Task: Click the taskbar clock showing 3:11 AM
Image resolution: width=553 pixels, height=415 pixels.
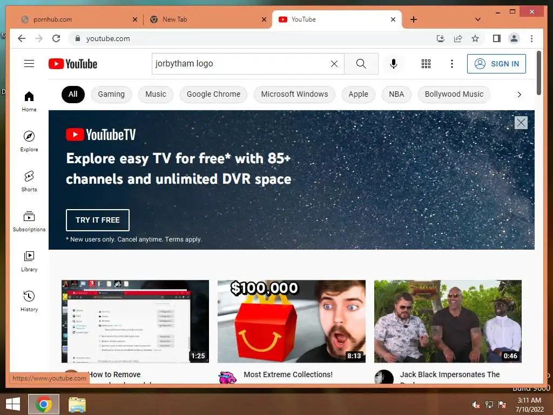Action: pyautogui.click(x=529, y=404)
